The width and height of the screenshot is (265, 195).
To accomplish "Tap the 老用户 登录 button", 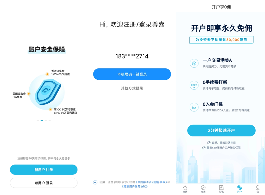I will point(44,183).
